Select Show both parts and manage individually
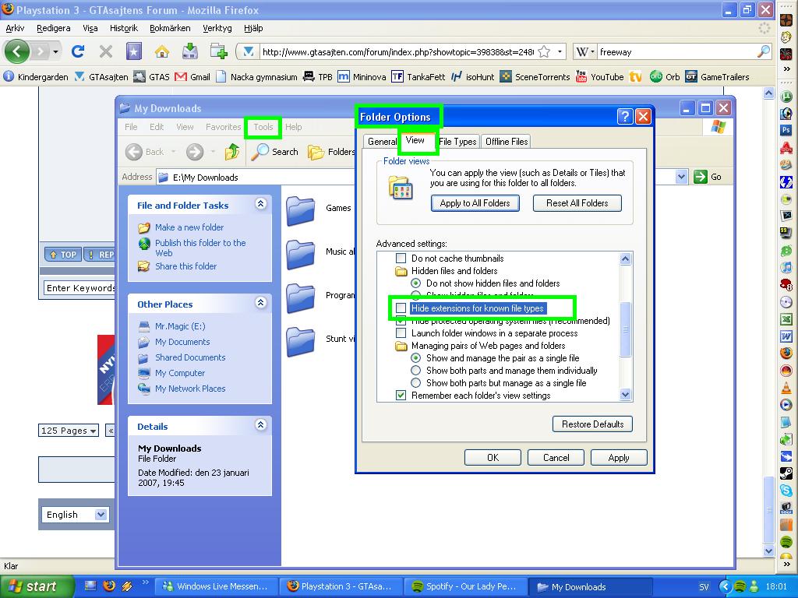 (x=416, y=371)
